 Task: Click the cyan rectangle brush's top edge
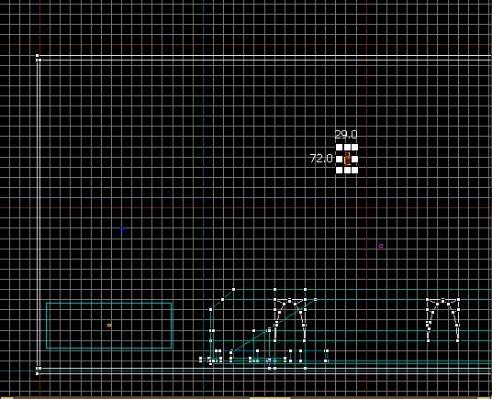(108, 303)
